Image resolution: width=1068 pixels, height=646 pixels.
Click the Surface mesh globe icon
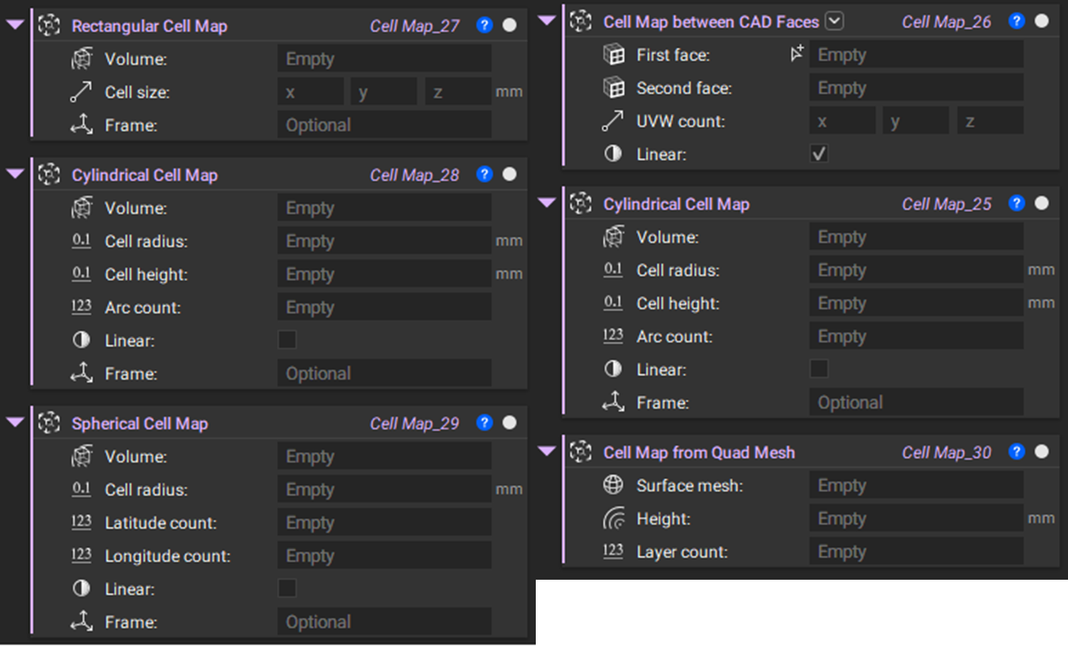[614, 485]
